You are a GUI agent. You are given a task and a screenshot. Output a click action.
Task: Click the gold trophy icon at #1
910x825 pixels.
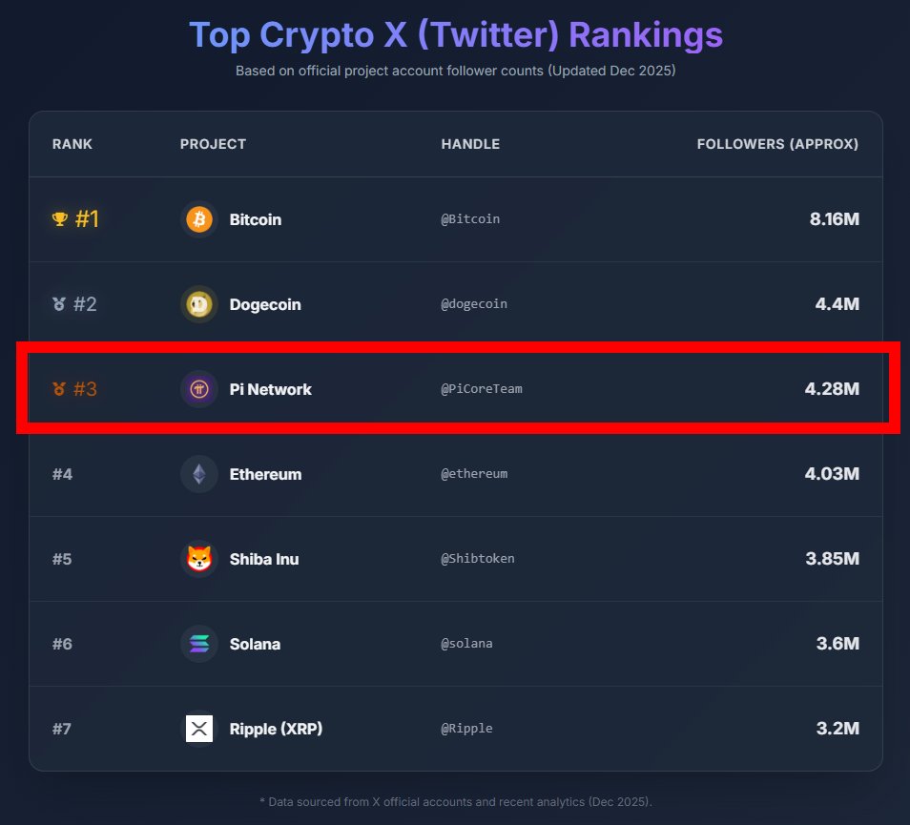[x=59, y=219]
